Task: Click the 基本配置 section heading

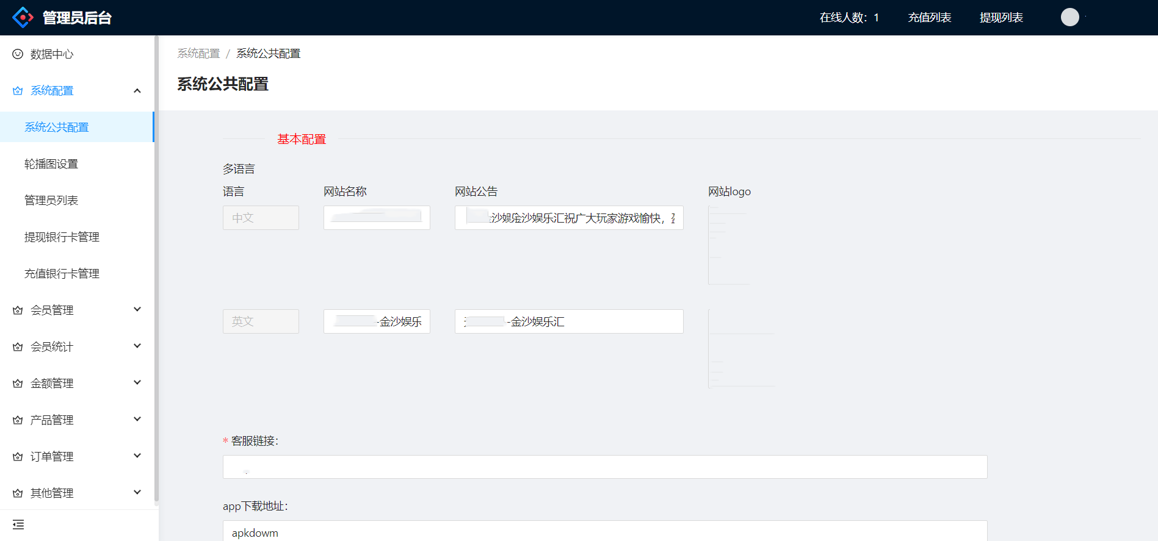Action: [302, 139]
